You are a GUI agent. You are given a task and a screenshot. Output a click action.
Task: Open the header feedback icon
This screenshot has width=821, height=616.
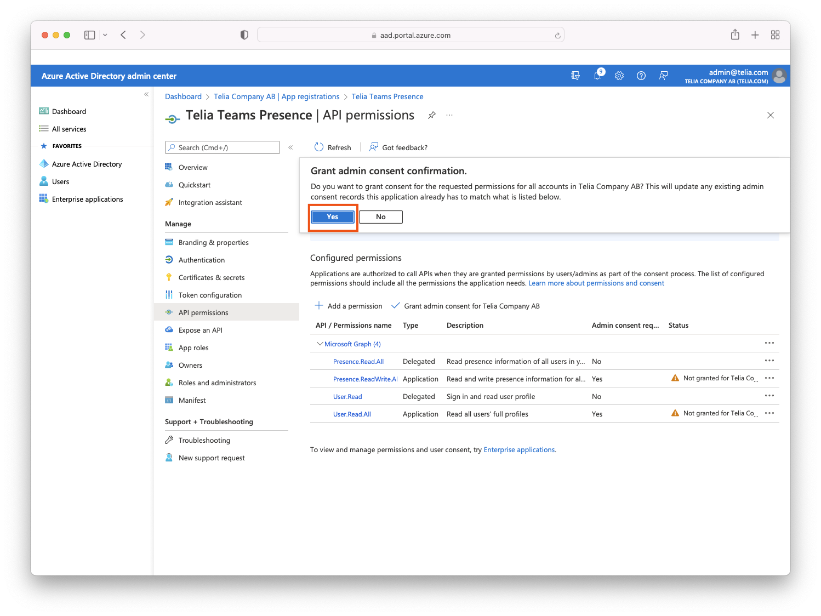[663, 76]
